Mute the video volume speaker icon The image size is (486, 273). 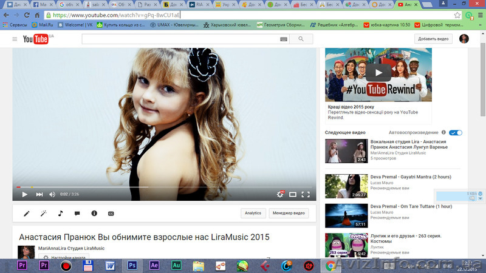[52, 195]
